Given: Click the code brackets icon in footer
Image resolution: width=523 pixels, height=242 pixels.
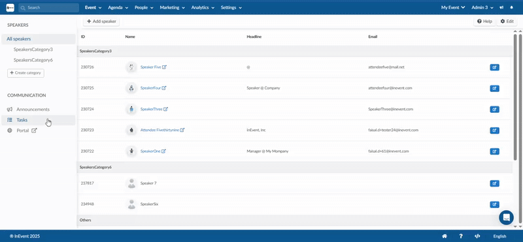Looking at the screenshot, I should pyautogui.click(x=477, y=236).
